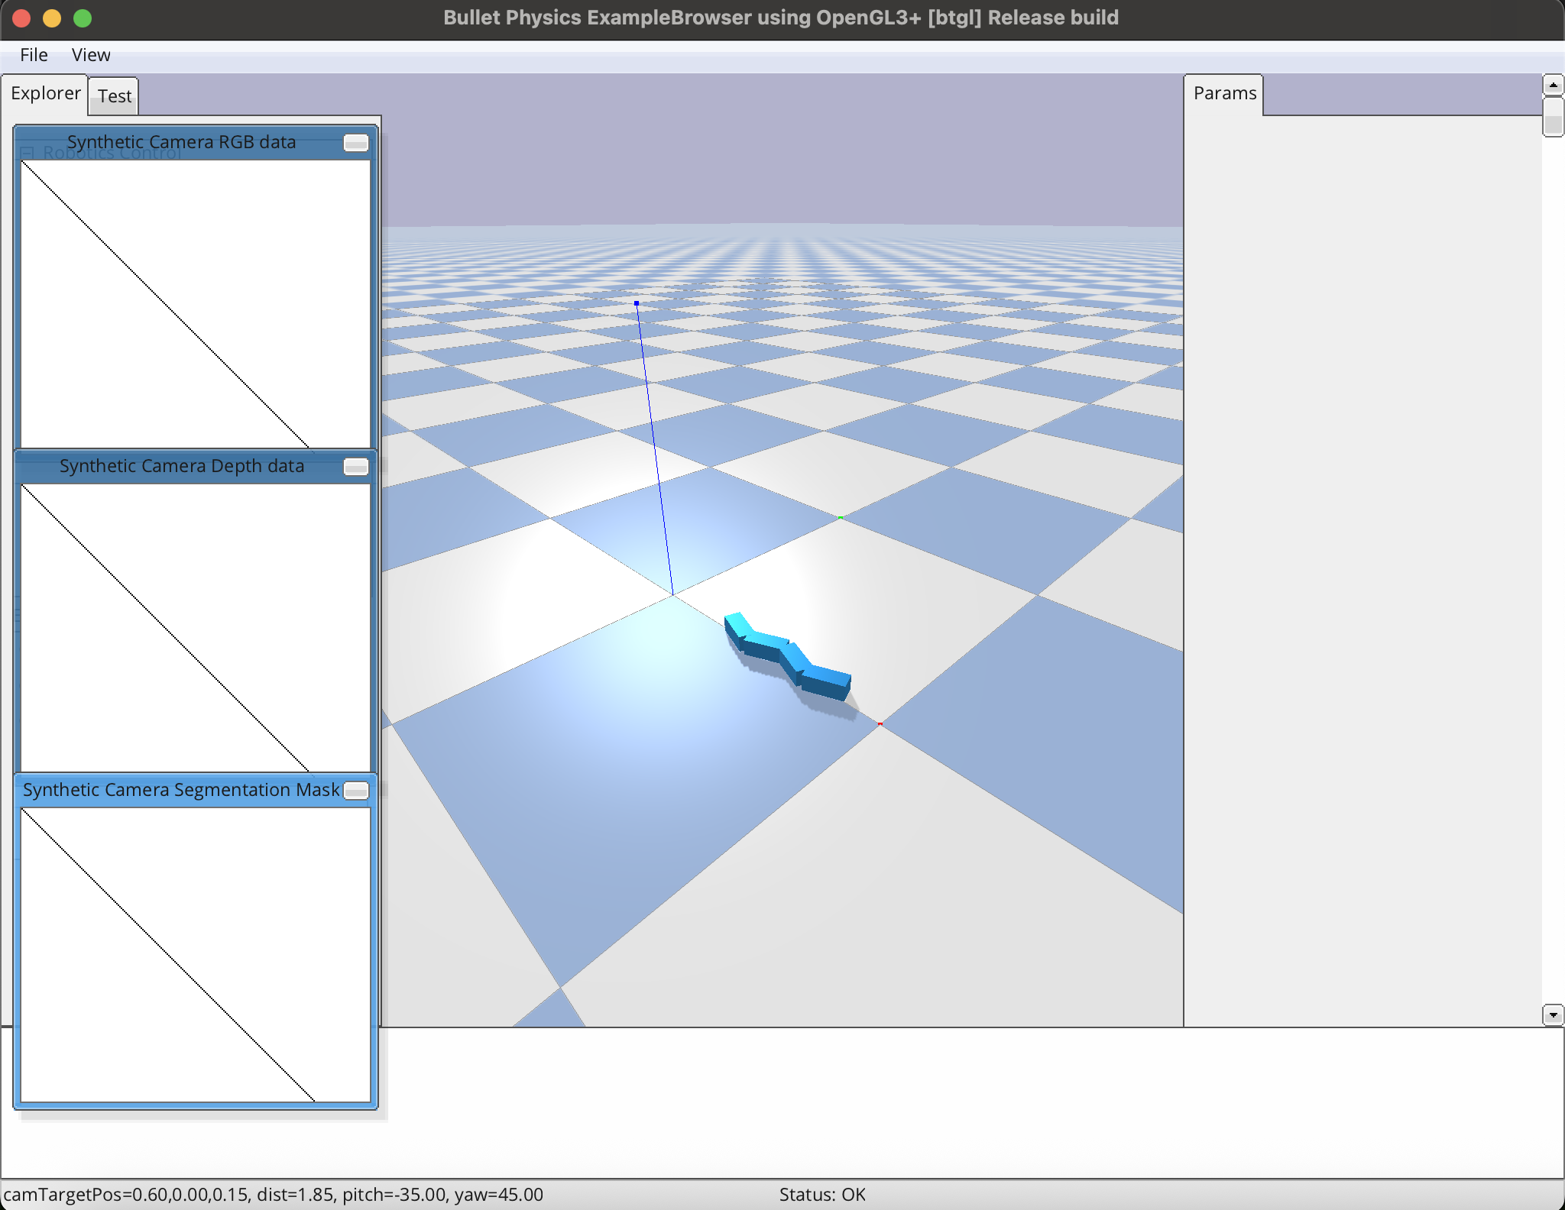
Task: Click the macOS yellow minimize button
Action: [x=51, y=18]
